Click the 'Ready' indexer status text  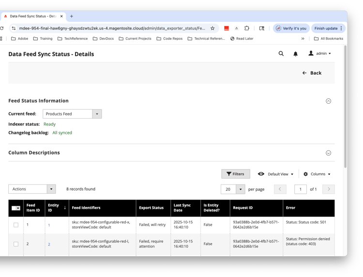point(49,124)
